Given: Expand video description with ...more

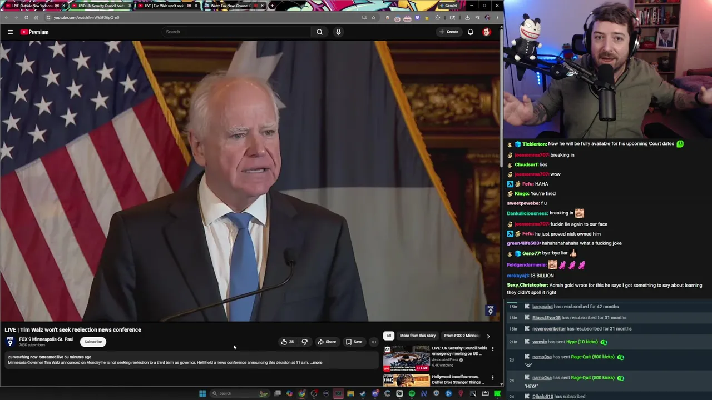Looking at the screenshot, I should coord(316,363).
